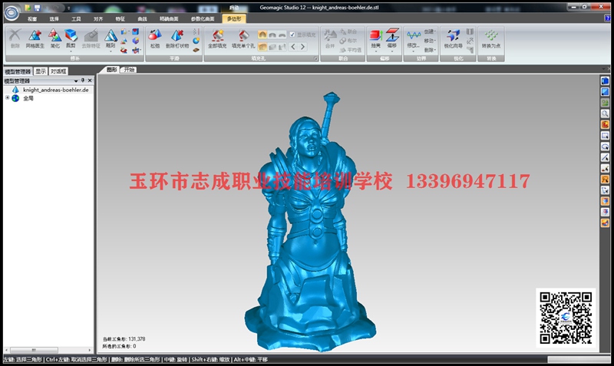The image size is (614, 366).
Task: Click the blue flat-shaded square icon in right toolbar
Action: point(605,92)
